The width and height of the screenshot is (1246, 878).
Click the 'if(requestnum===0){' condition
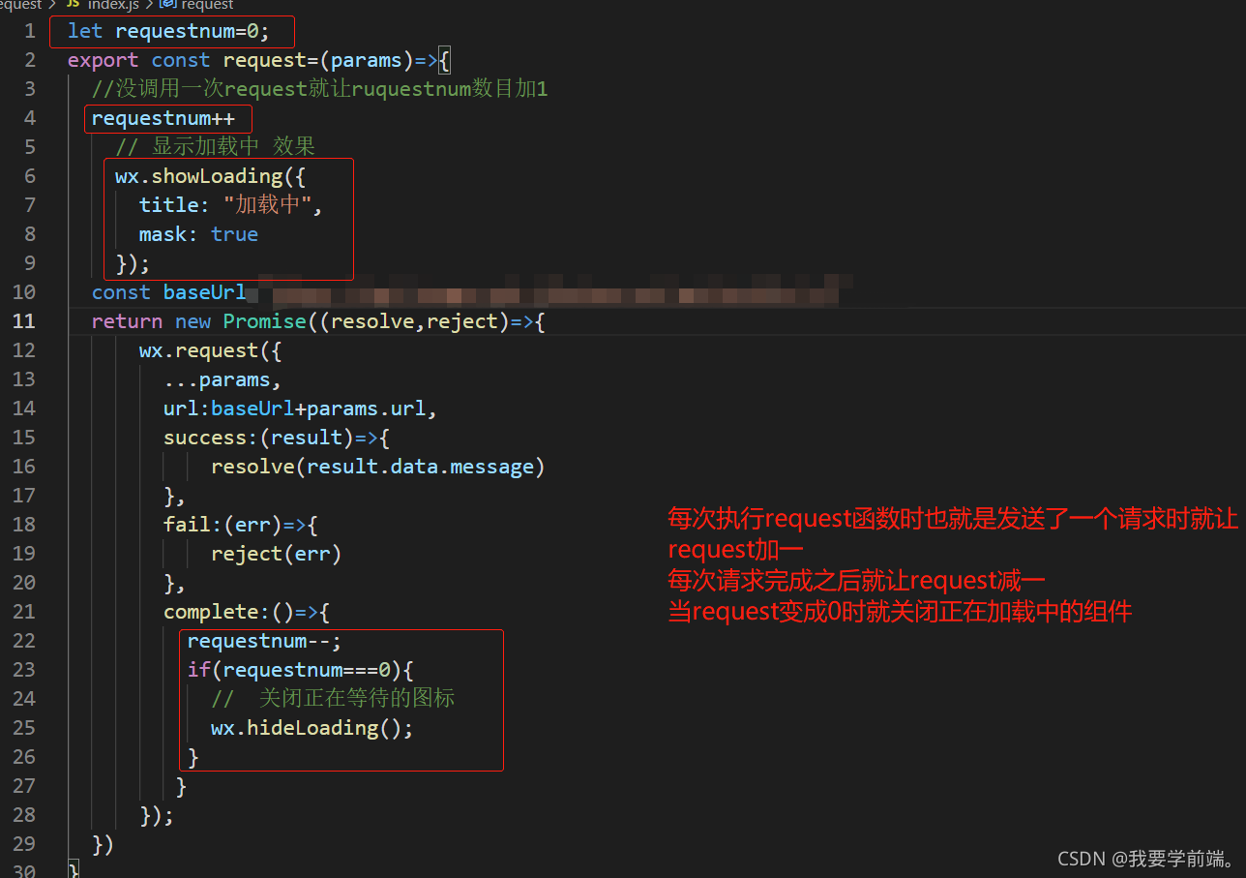click(x=301, y=670)
